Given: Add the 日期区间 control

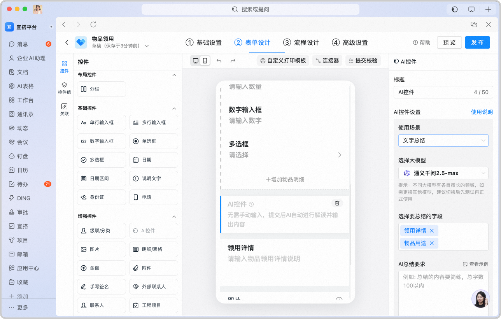Looking at the screenshot, I should point(102,179).
